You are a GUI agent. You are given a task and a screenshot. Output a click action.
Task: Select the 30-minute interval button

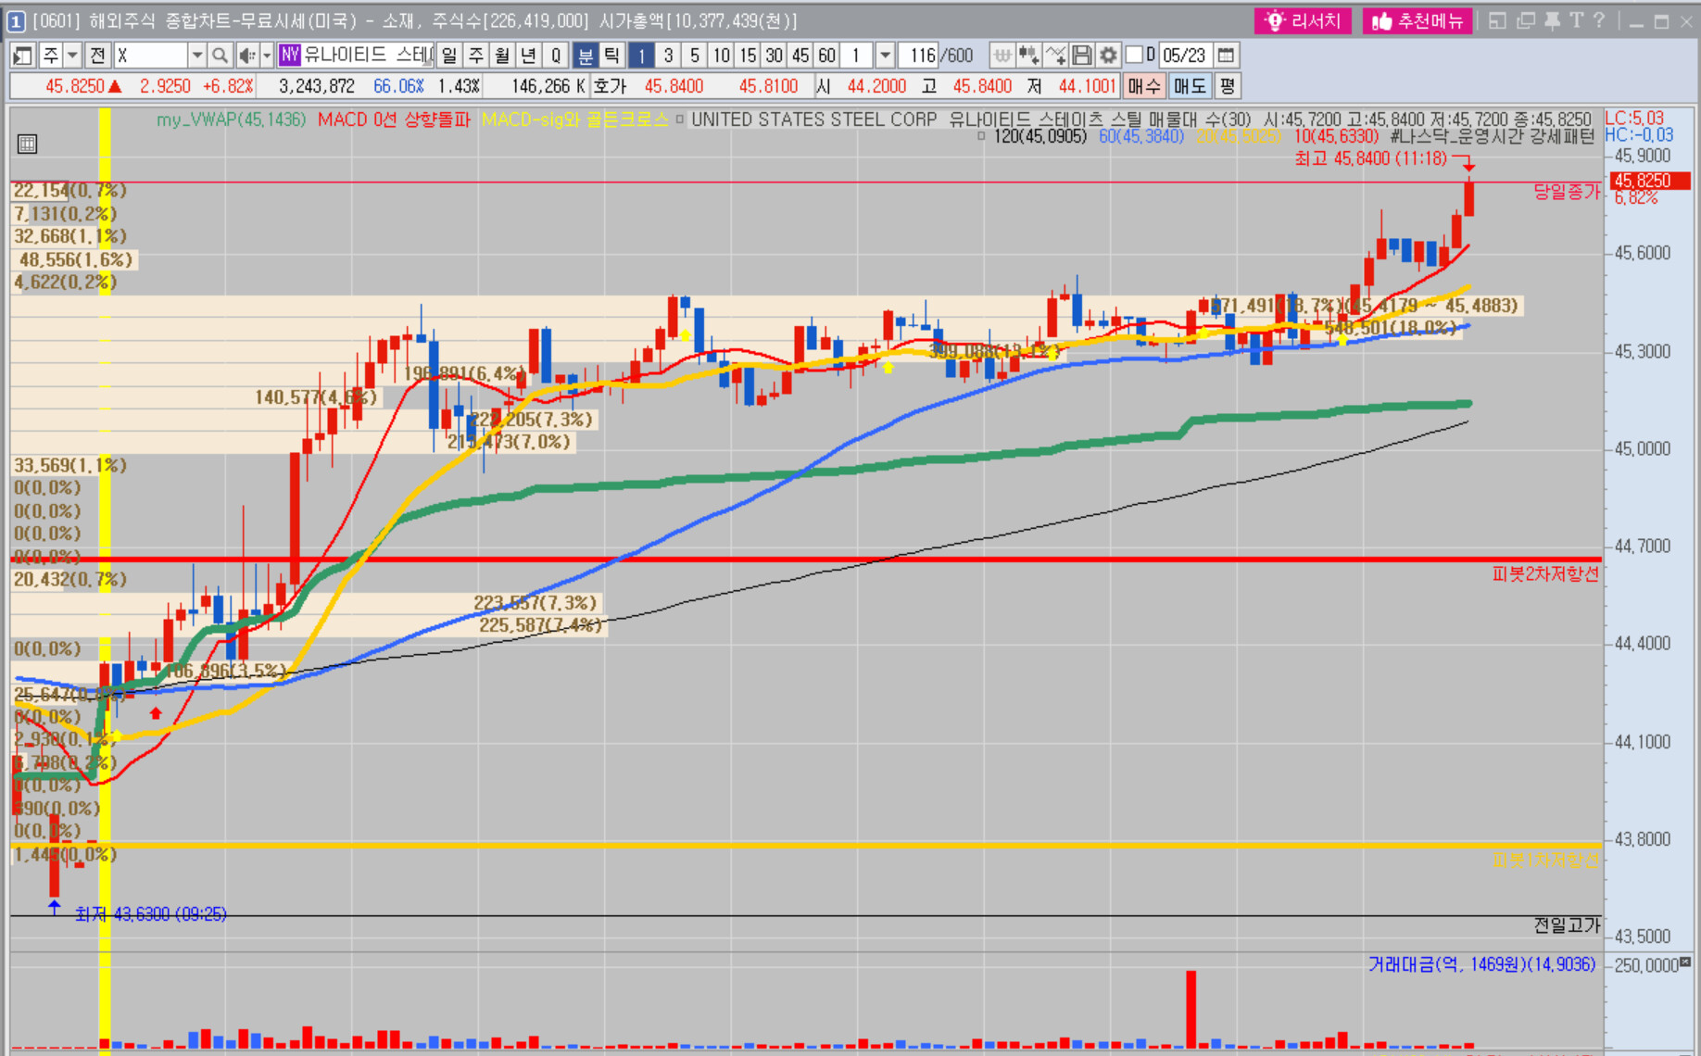pyautogui.click(x=775, y=56)
